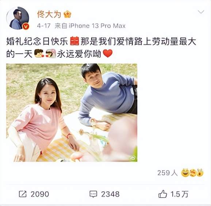Toggle the thumbs-up like icon
211x206 pixels.
pyautogui.click(x=162, y=194)
